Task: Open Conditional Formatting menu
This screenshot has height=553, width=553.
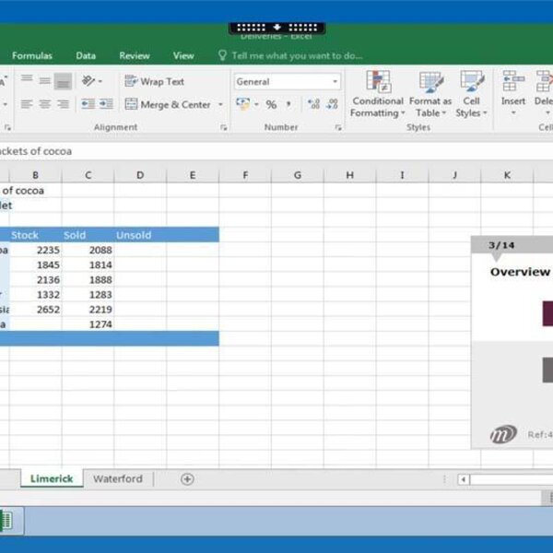Action: 377,94
